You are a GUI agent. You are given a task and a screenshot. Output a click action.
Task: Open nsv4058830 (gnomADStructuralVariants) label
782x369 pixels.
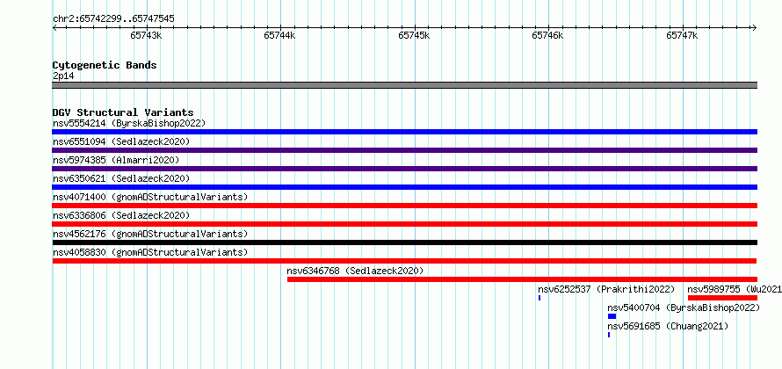point(150,252)
